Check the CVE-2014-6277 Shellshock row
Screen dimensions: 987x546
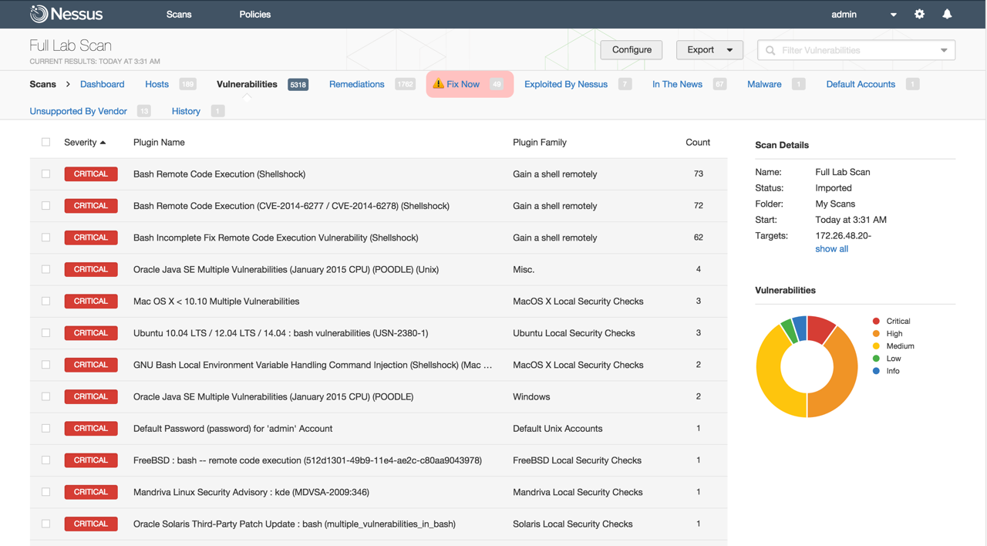pyautogui.click(x=45, y=206)
